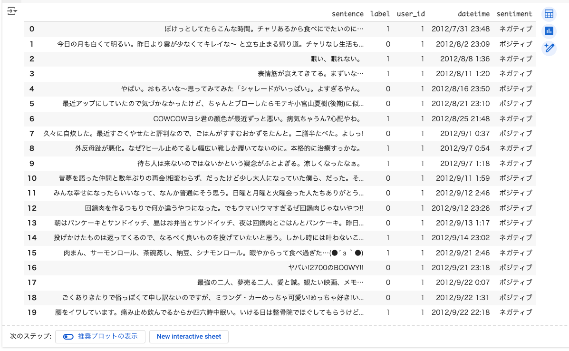Click the sentence starting ぼけっとしてたらこんな時間
569x351 pixels.
click(264, 29)
